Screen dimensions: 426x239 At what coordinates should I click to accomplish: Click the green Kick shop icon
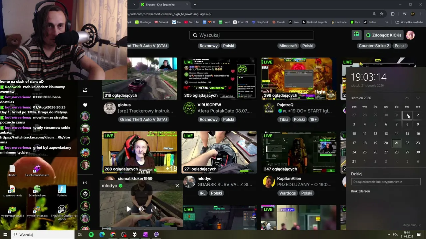tap(356, 35)
